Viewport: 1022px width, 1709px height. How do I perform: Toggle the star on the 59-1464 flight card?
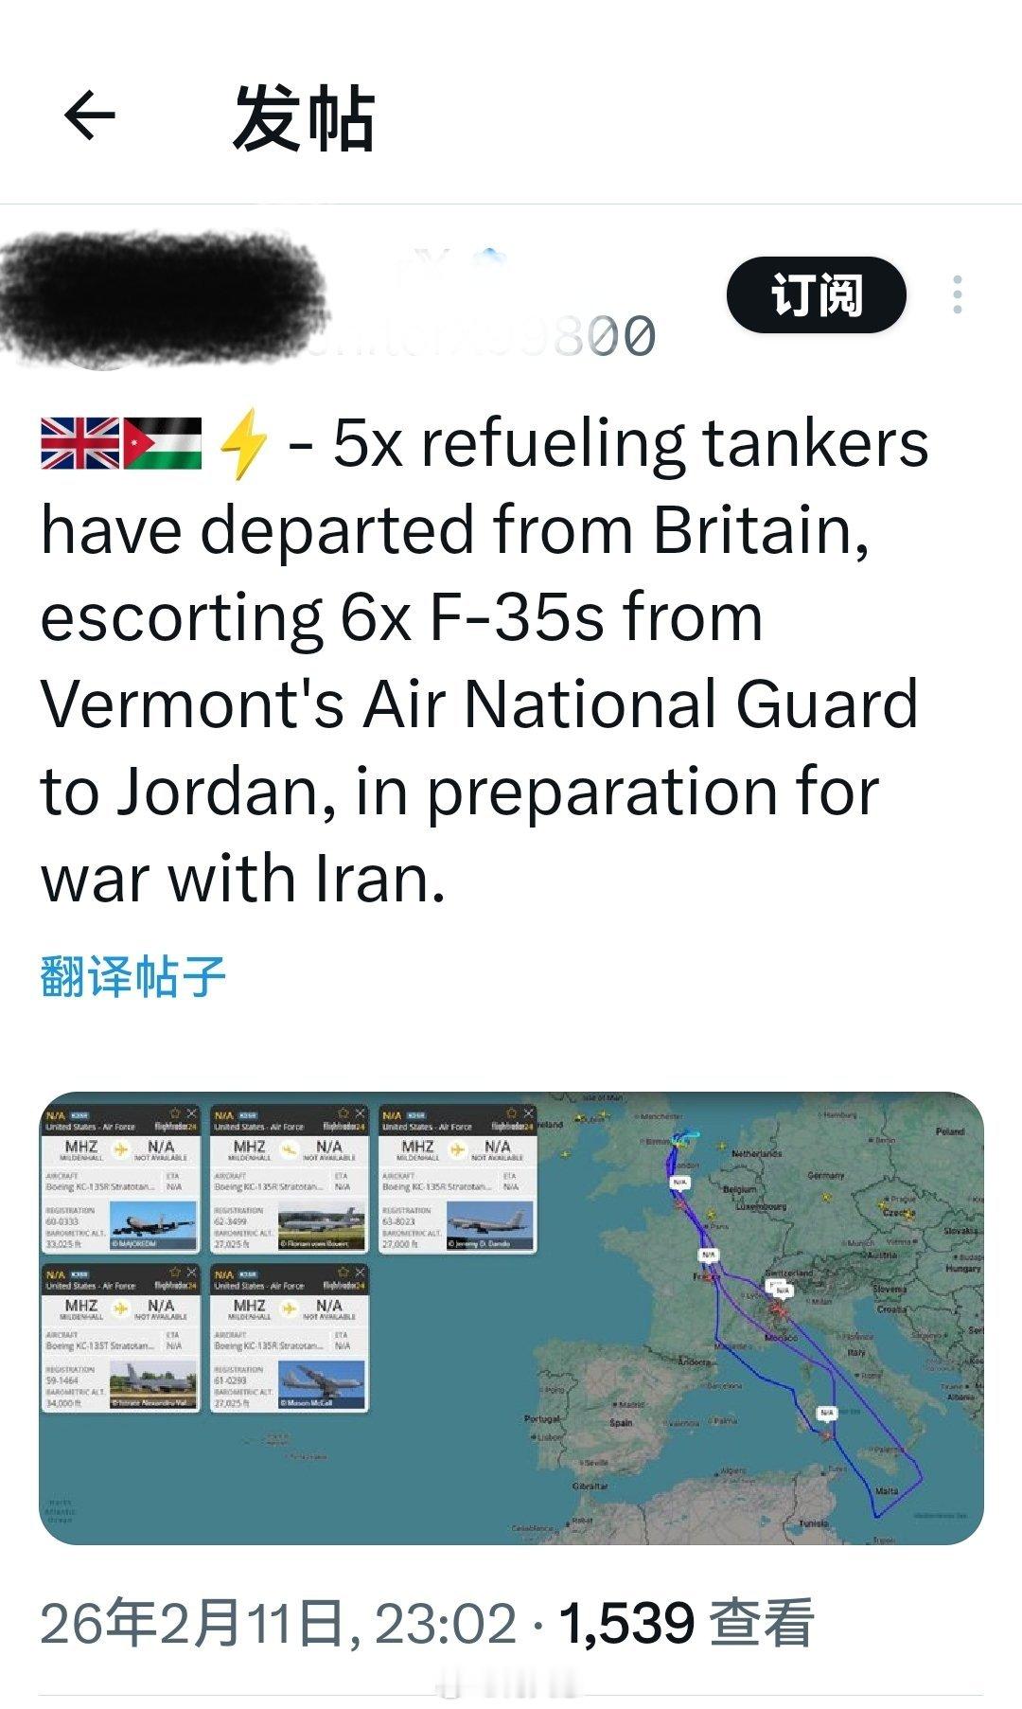(x=172, y=1271)
